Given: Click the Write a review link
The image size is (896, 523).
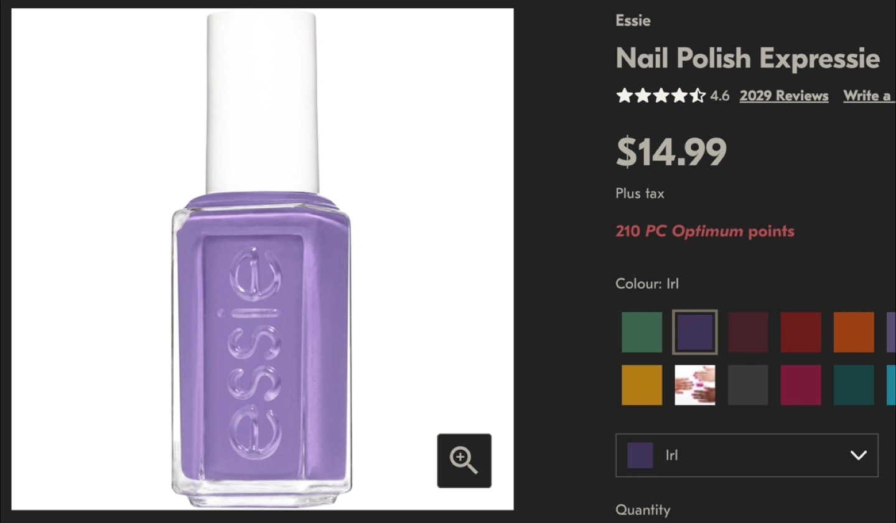Looking at the screenshot, I should click(x=868, y=96).
